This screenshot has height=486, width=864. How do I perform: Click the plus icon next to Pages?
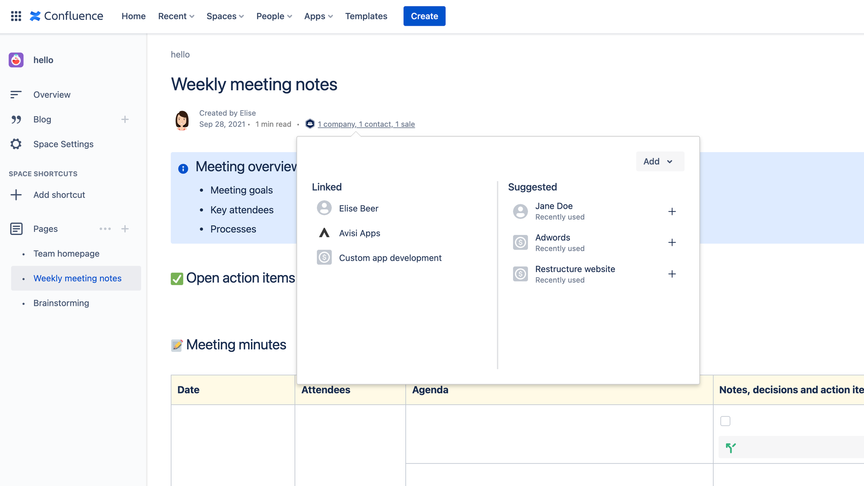(x=125, y=229)
